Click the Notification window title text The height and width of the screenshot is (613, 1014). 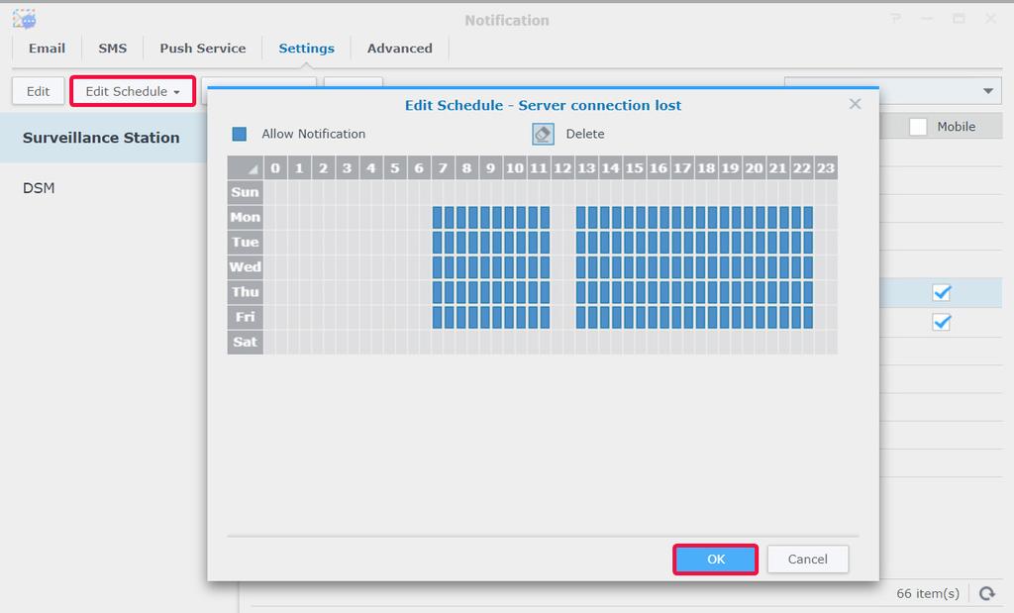507,20
